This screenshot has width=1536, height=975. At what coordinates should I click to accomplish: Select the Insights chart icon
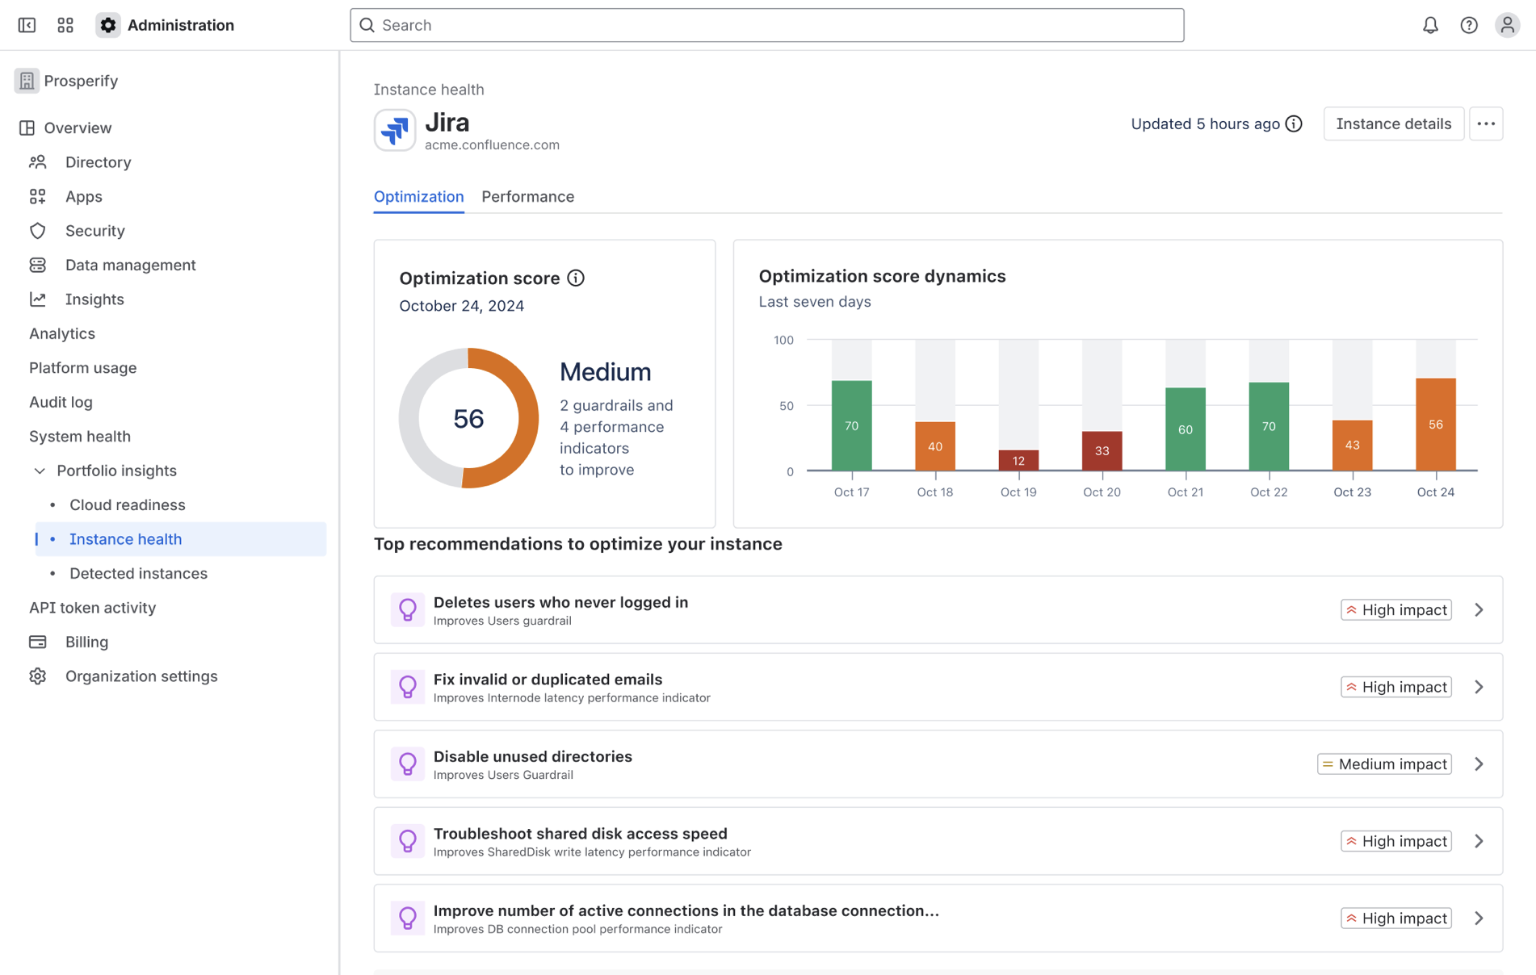[38, 299]
